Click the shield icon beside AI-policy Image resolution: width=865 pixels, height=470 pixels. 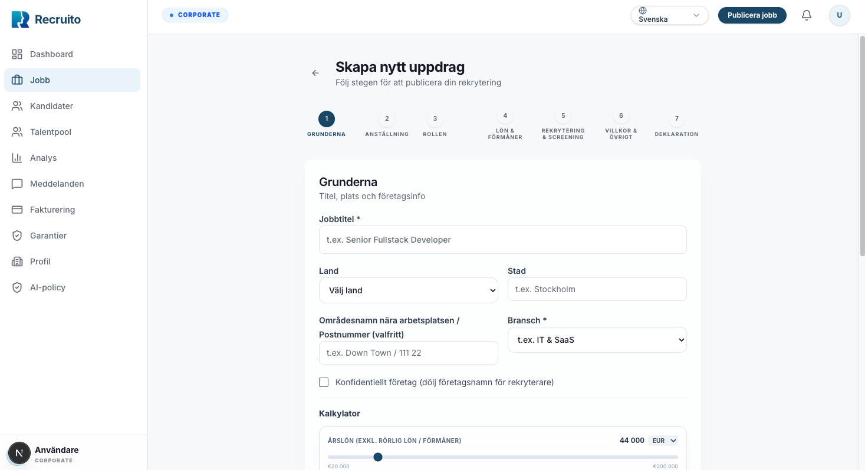tap(17, 287)
